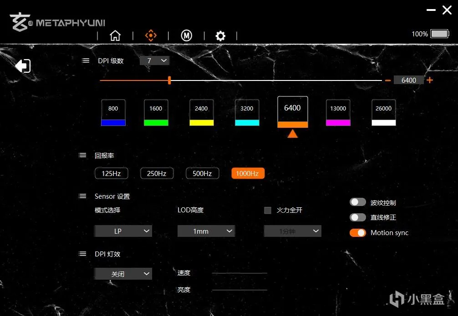Click the battery level indicator icon
The image size is (458, 316).
point(440,34)
